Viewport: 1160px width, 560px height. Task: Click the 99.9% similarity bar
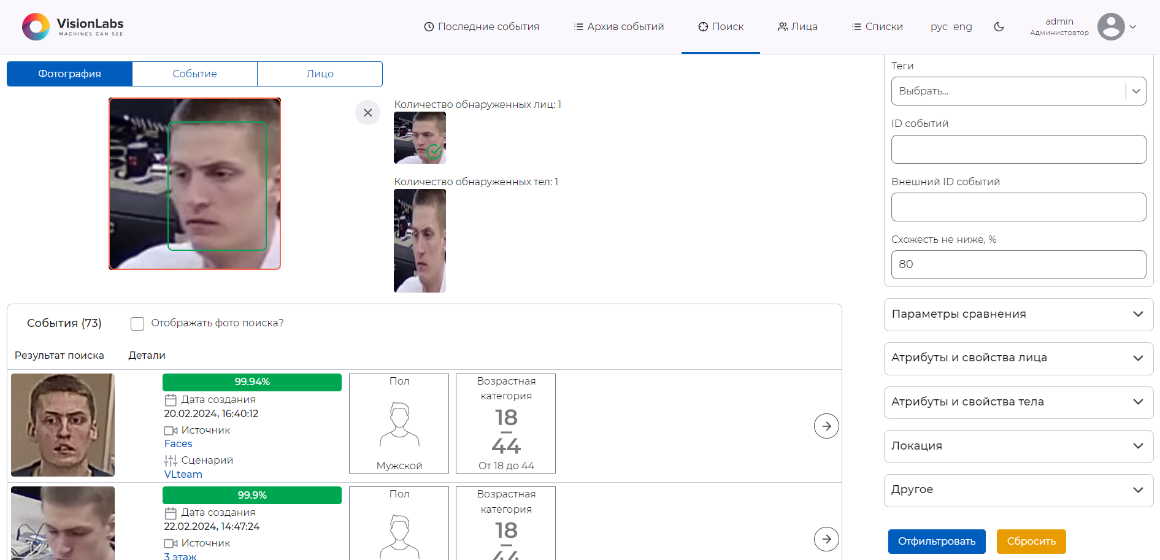pos(252,495)
